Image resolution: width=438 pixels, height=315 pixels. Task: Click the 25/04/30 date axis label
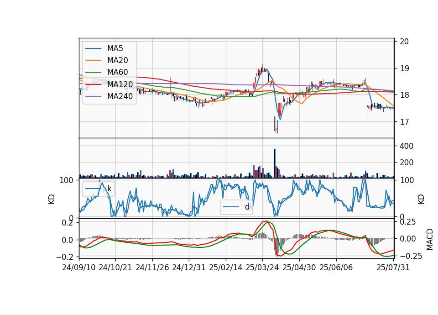(299, 268)
